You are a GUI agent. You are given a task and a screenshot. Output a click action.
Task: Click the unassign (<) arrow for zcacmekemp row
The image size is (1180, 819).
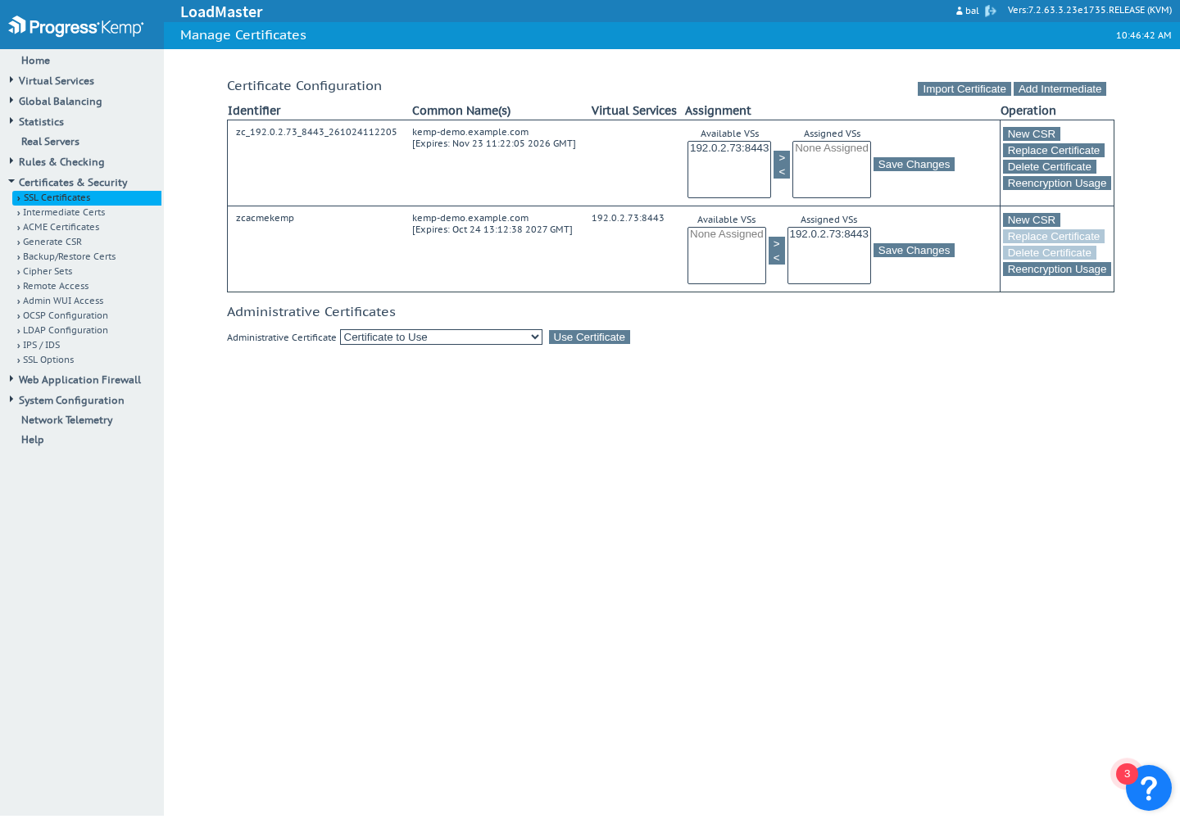tap(777, 258)
